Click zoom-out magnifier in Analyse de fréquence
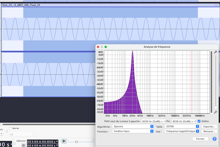 pos(216,112)
